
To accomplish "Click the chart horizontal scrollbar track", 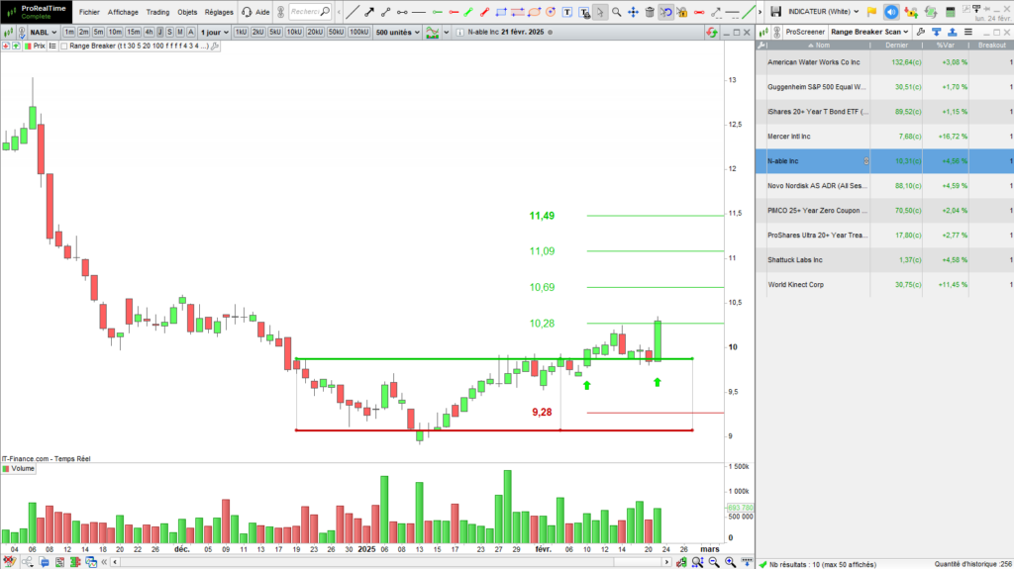I will (390, 562).
